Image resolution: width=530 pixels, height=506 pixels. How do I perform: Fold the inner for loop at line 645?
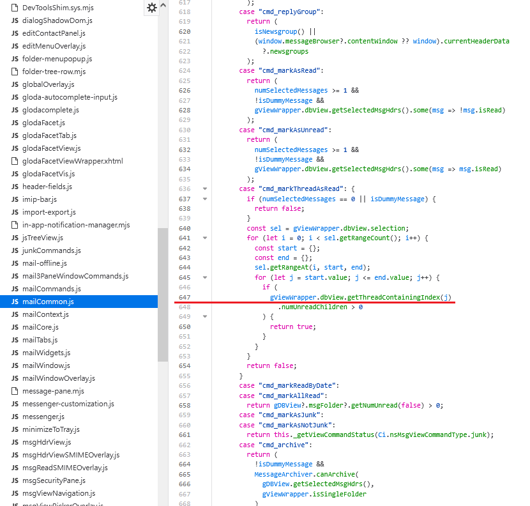[205, 277]
